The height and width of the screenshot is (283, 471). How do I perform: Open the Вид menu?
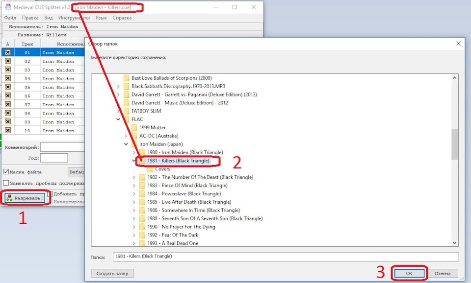click(x=49, y=18)
